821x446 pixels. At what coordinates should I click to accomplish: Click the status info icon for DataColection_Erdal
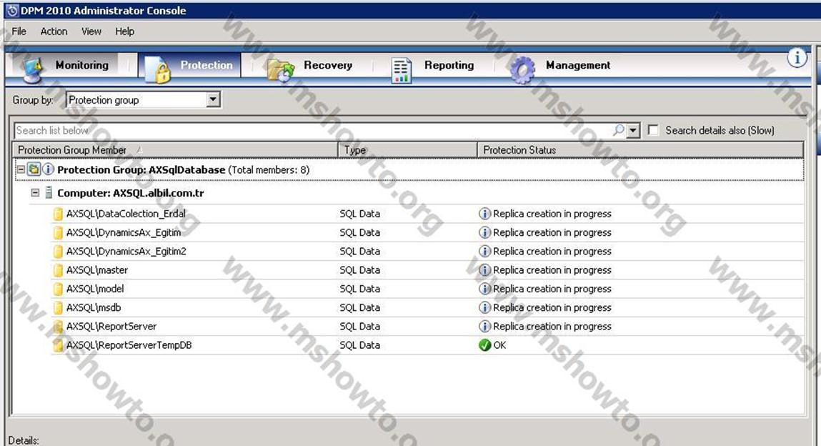485,214
